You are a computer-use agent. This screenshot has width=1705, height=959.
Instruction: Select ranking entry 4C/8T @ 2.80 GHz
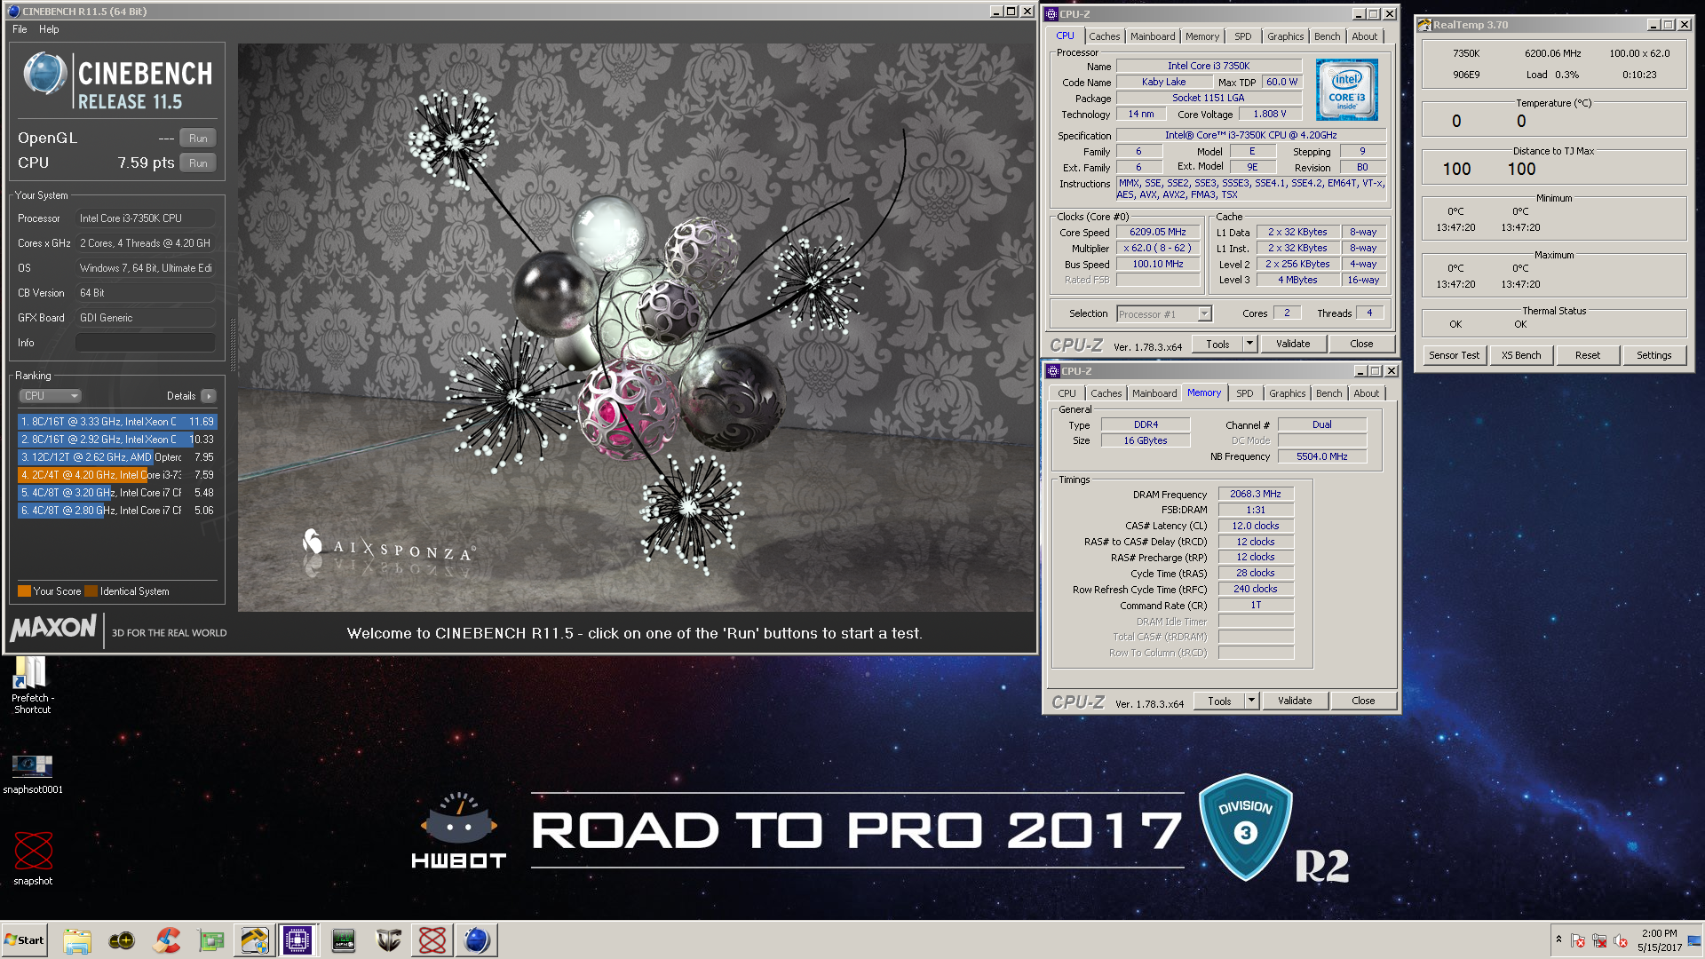(x=116, y=511)
